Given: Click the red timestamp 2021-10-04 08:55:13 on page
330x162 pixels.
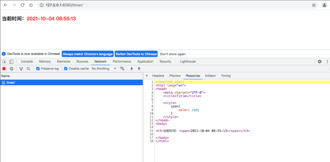Looking at the screenshot, I should pyautogui.click(x=51, y=19).
